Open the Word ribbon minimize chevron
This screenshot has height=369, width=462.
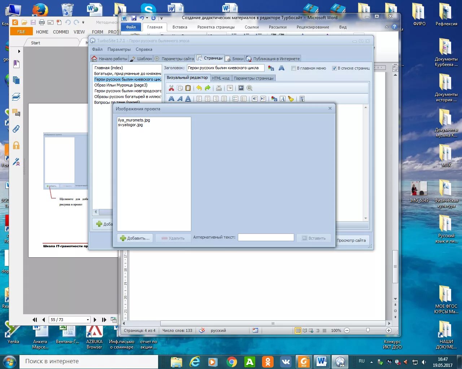[x=387, y=27]
